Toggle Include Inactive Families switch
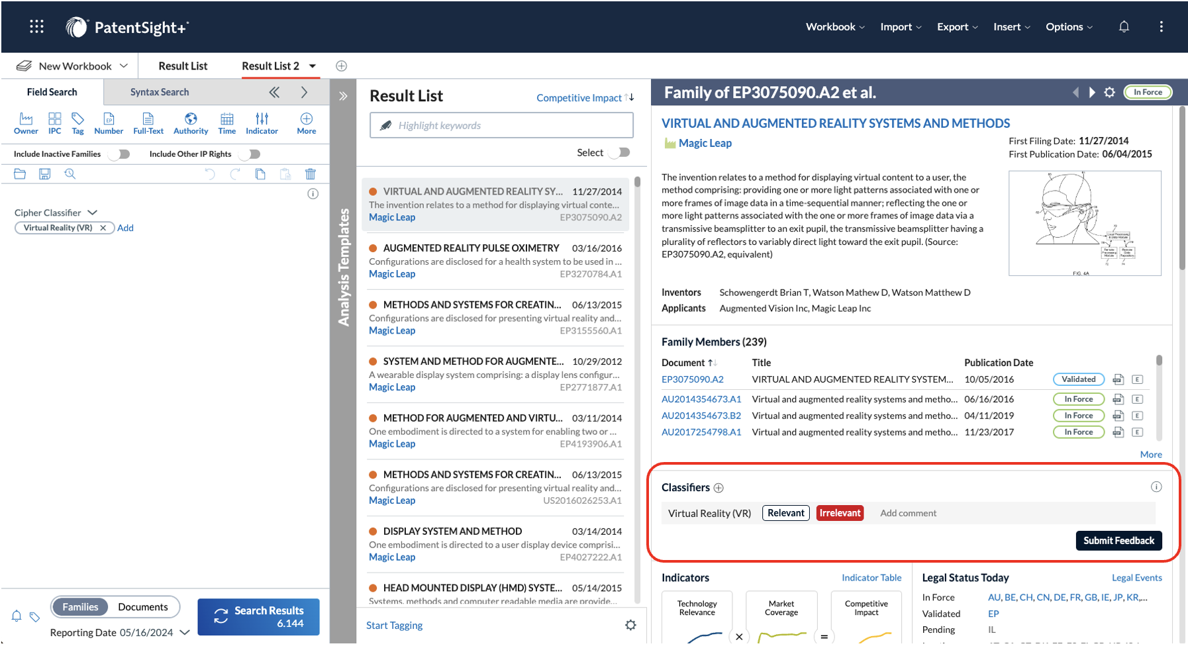This screenshot has width=1188, height=654. [x=121, y=154]
